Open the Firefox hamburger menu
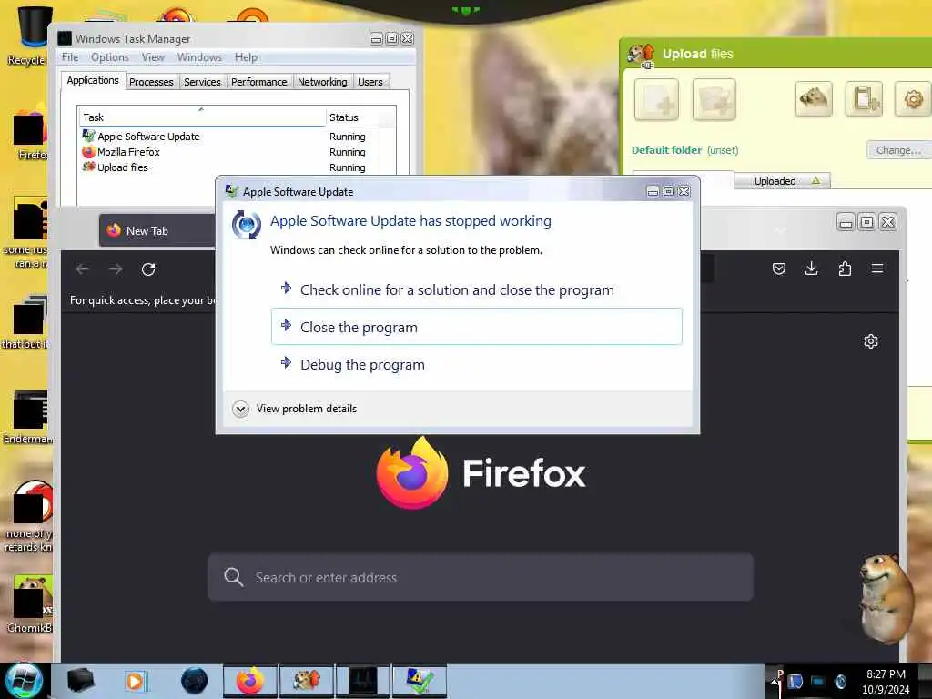Screen dimensions: 932x699 click(x=877, y=268)
